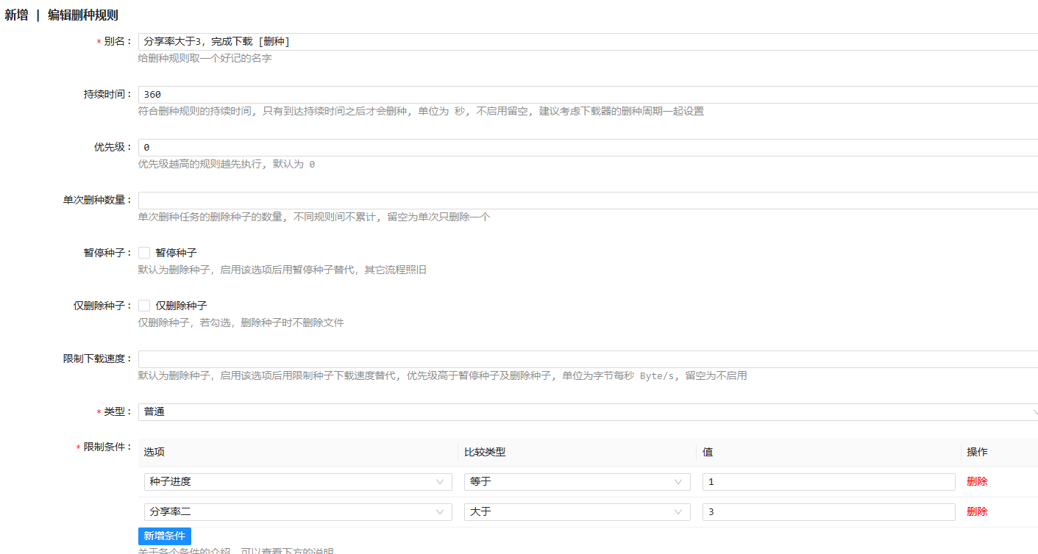Focus the 别名 text field
Viewport: 1038px width, 554px height.
585,42
